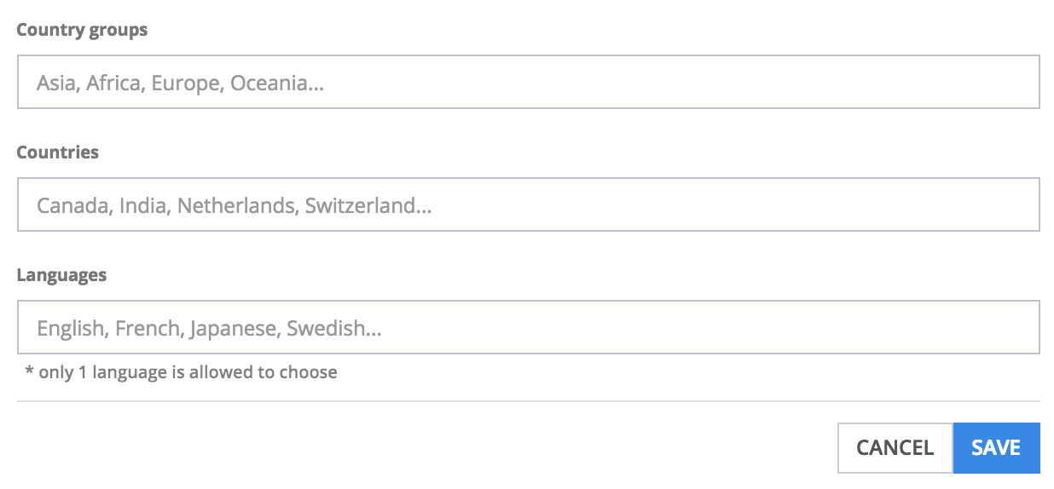This screenshot has height=489, width=1054.
Task: Place the cursor in the Languages box
Action: point(529,327)
